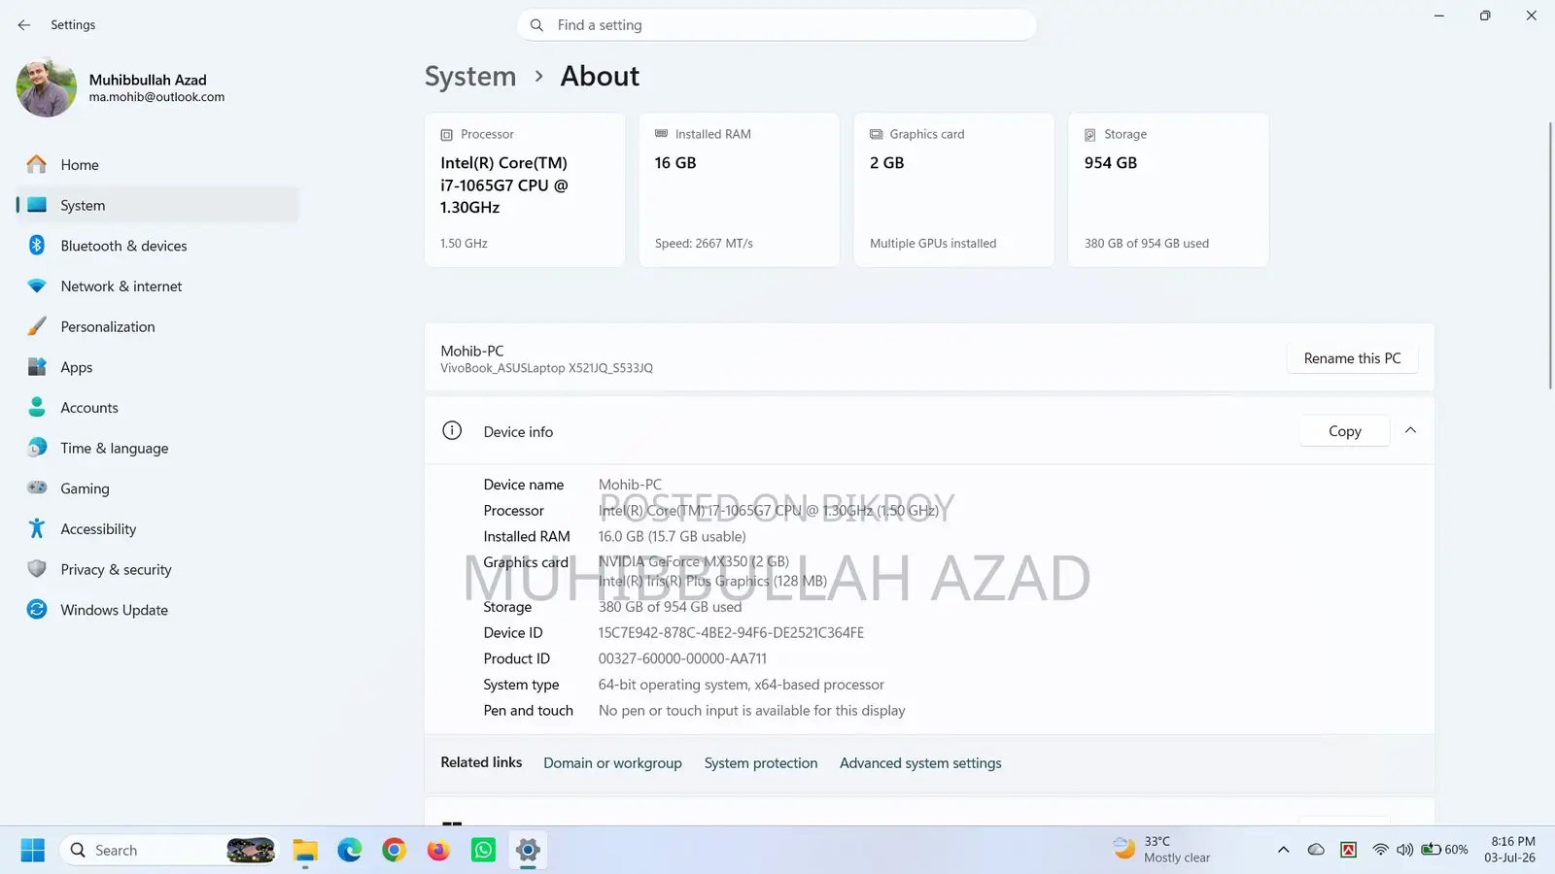Open the Processor info card
Screen dimensions: 1555x874
525,189
